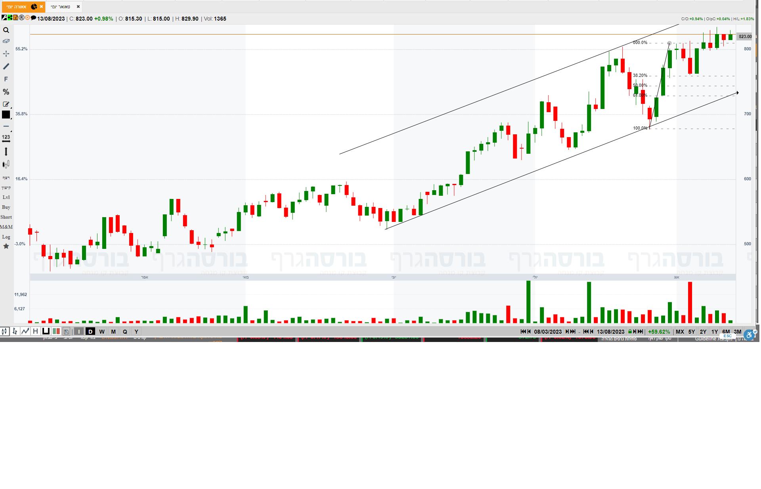
Task: Open the share icon in header
Action: (10, 18)
